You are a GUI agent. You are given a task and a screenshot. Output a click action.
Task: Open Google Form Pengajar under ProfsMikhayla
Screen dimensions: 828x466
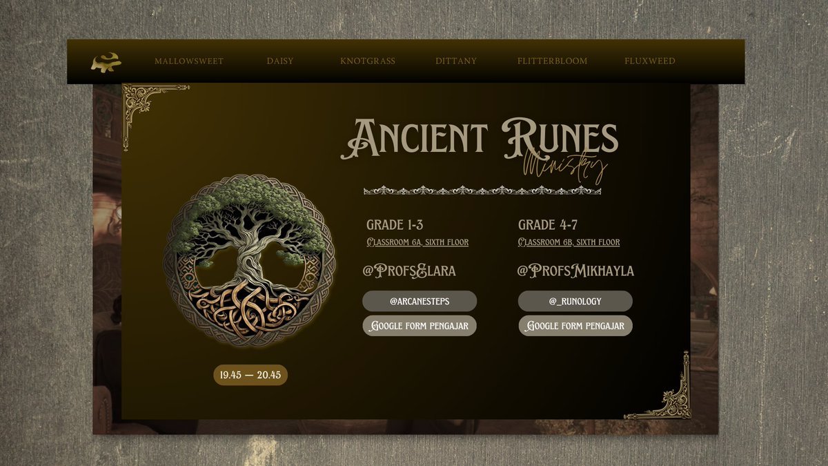[575, 326]
